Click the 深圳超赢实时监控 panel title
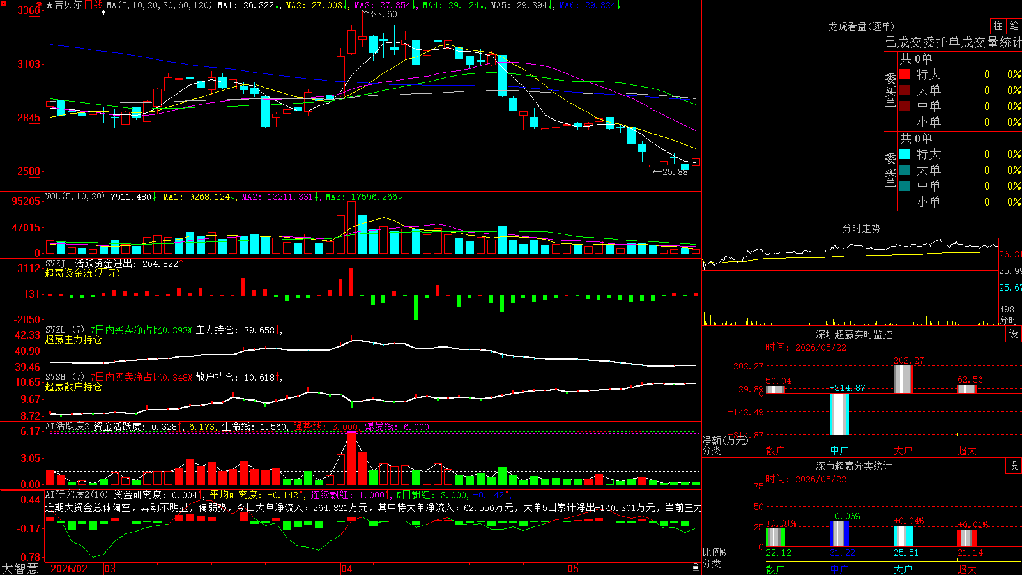Screen dimensions: 1022x575 (x=853, y=334)
